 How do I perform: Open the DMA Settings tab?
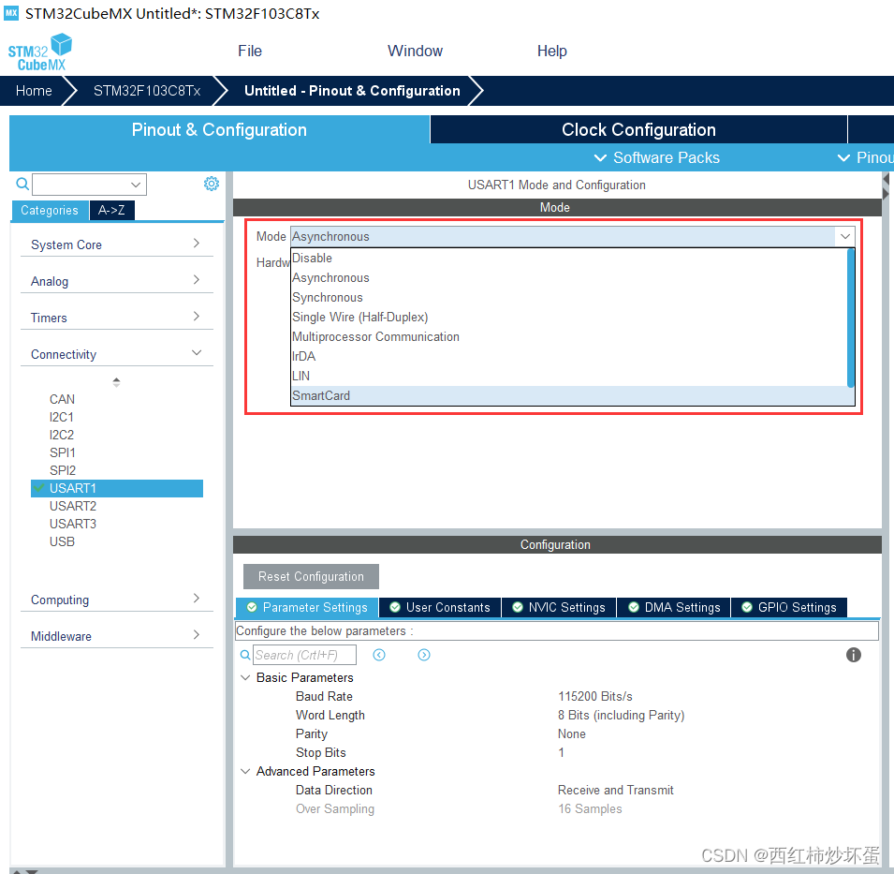click(674, 608)
